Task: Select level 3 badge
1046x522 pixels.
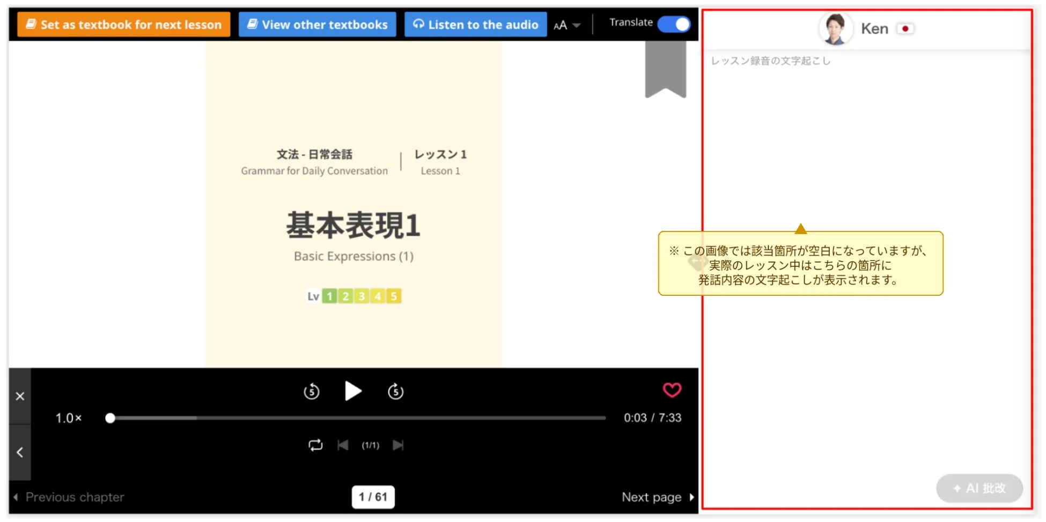Action: click(362, 296)
